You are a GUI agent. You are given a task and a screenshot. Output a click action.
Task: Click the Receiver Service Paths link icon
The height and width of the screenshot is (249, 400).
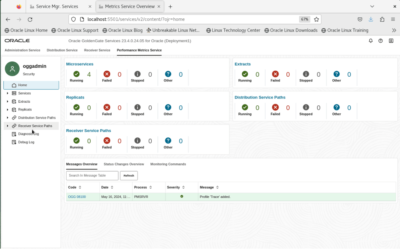(x=14, y=126)
